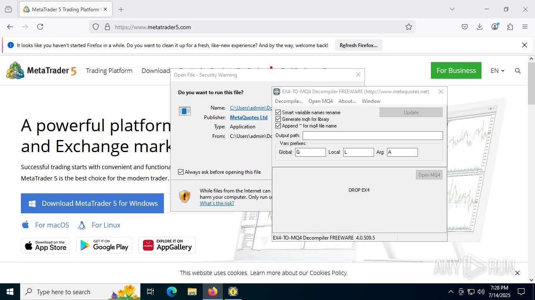535x300 pixels.
Task: Click the For Business button
Action: [x=456, y=70]
